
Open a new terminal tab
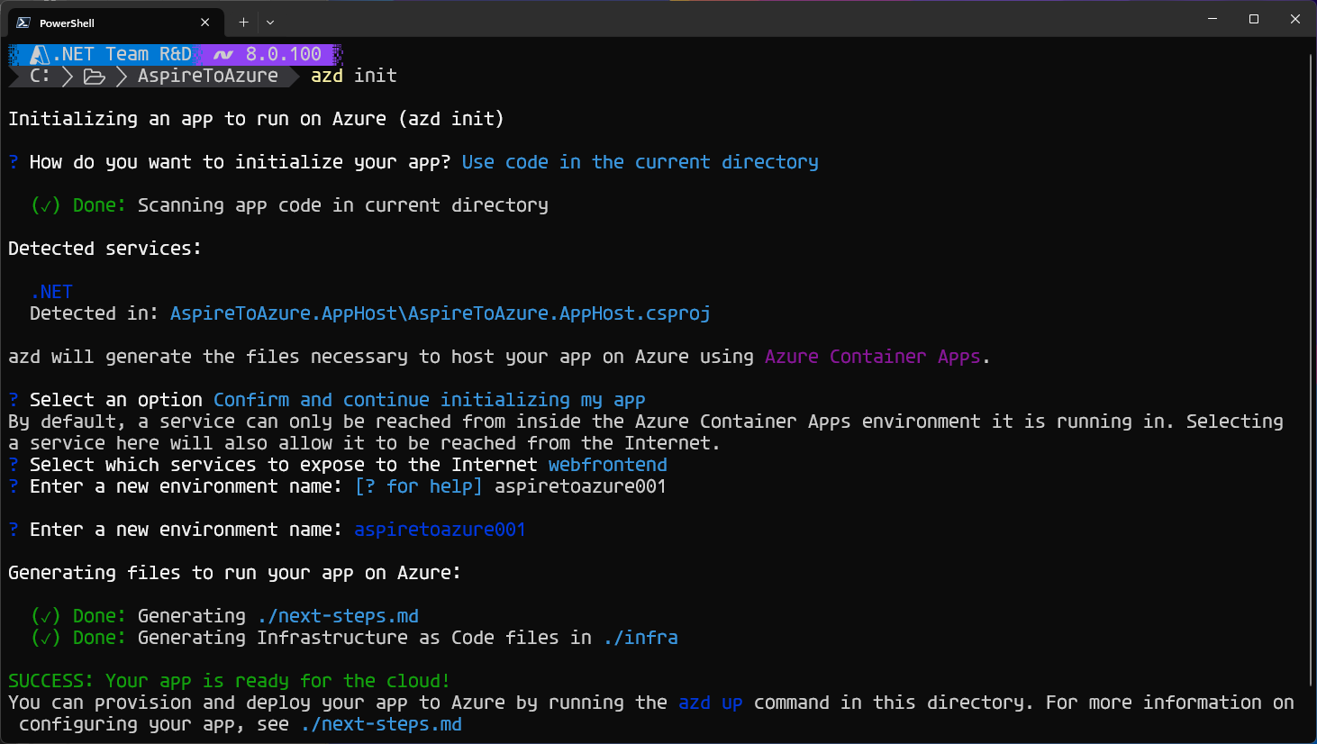(243, 23)
